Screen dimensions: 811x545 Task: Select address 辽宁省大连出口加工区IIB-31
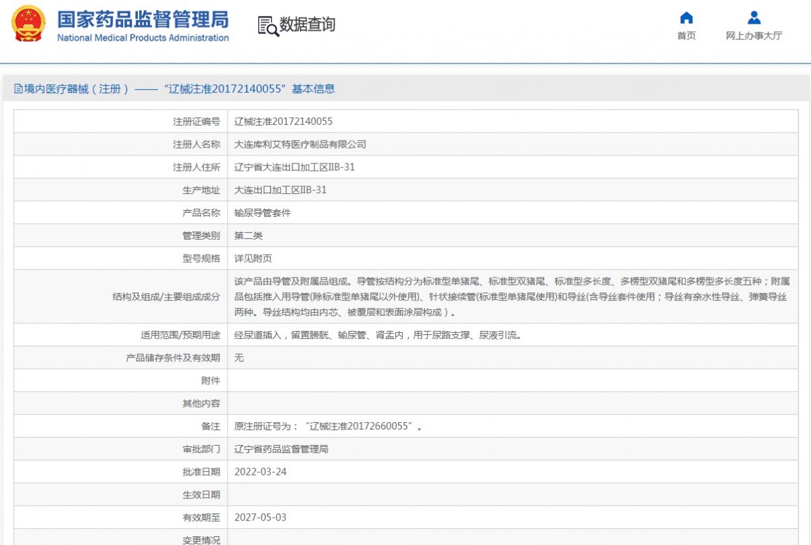[294, 167]
